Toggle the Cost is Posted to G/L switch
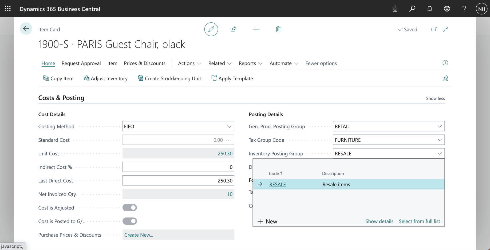Viewport: 490px width, 250px height. pyautogui.click(x=130, y=221)
